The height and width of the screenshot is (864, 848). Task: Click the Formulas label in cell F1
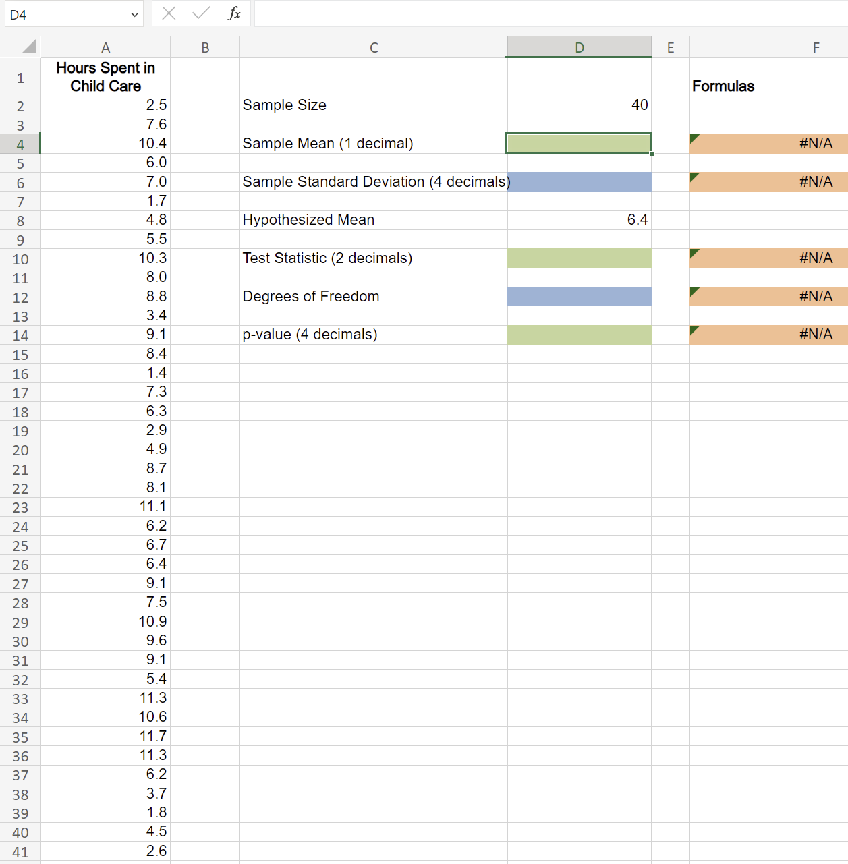(723, 86)
